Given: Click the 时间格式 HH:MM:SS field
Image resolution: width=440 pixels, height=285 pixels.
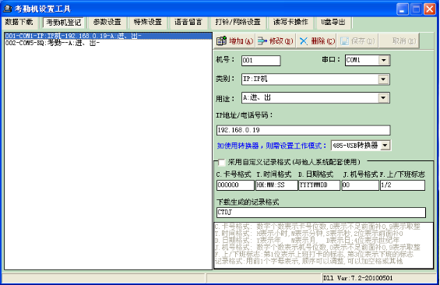Looking at the screenshot, I should pyautogui.click(x=276, y=185).
